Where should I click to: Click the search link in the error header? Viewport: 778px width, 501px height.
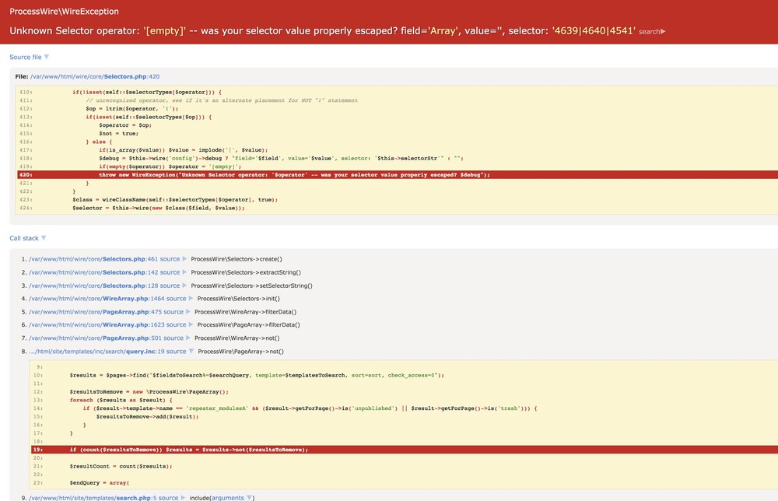tap(651, 32)
